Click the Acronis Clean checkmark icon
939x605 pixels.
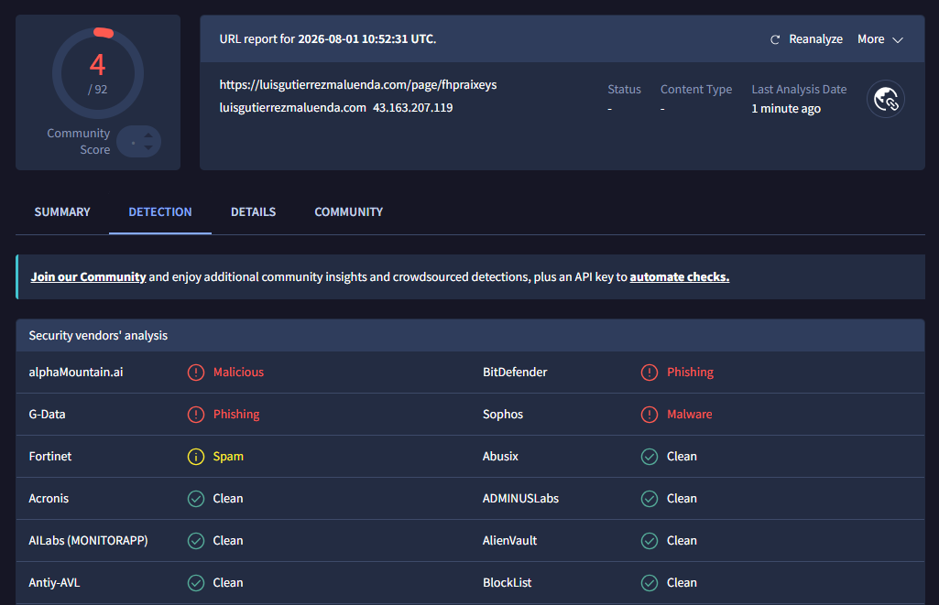196,499
